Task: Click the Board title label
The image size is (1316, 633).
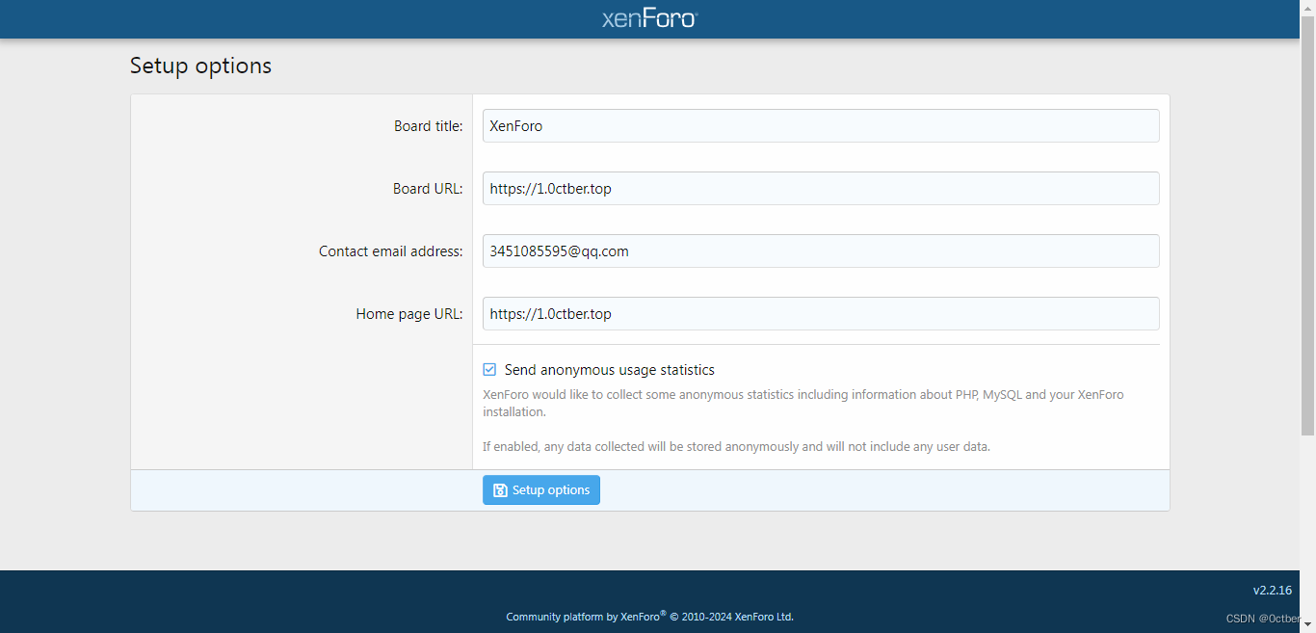Action: point(428,125)
